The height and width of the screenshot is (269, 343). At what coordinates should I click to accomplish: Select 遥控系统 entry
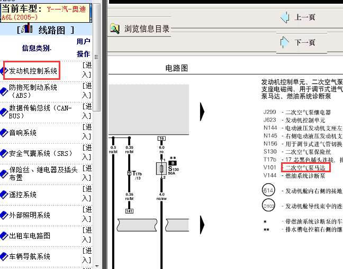tap(23, 194)
